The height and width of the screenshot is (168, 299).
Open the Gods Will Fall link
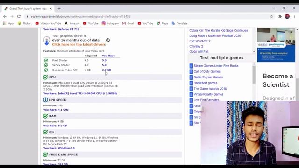[x=199, y=51]
